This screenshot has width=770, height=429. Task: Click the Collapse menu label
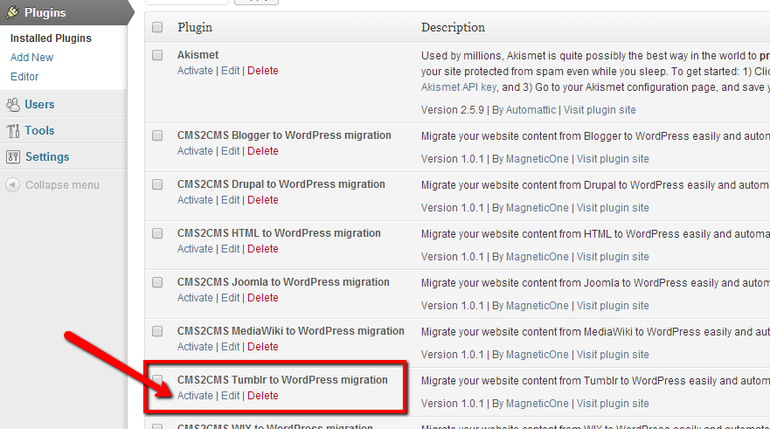point(62,185)
